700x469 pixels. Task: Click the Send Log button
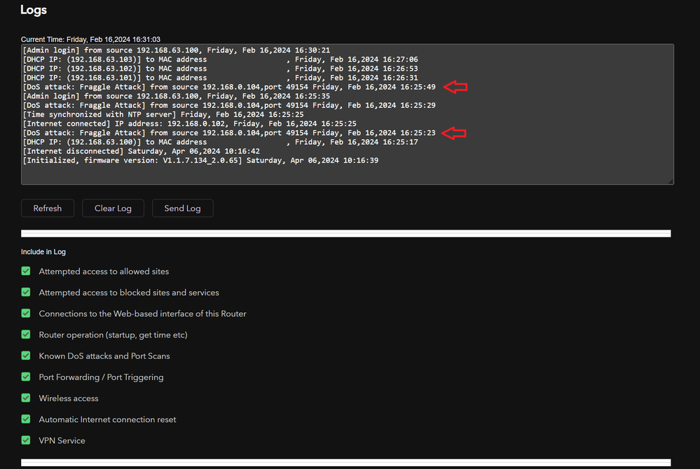coord(182,208)
